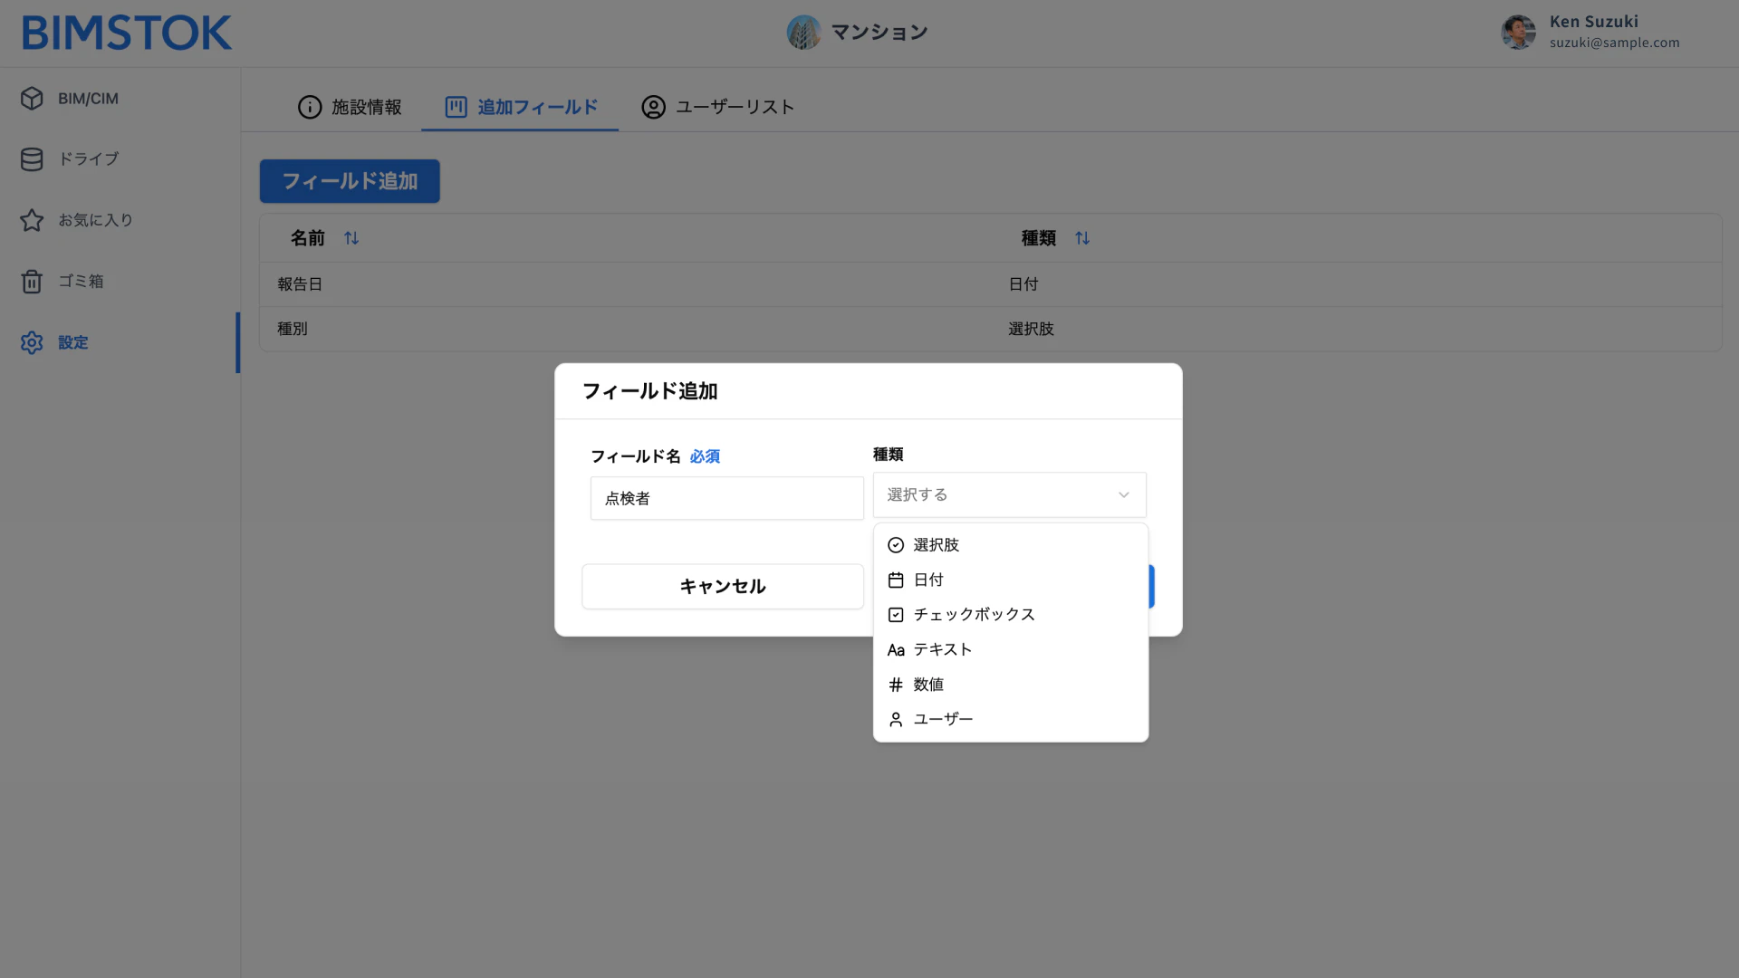Click the check-circle icon for 選択肢

coord(896,545)
